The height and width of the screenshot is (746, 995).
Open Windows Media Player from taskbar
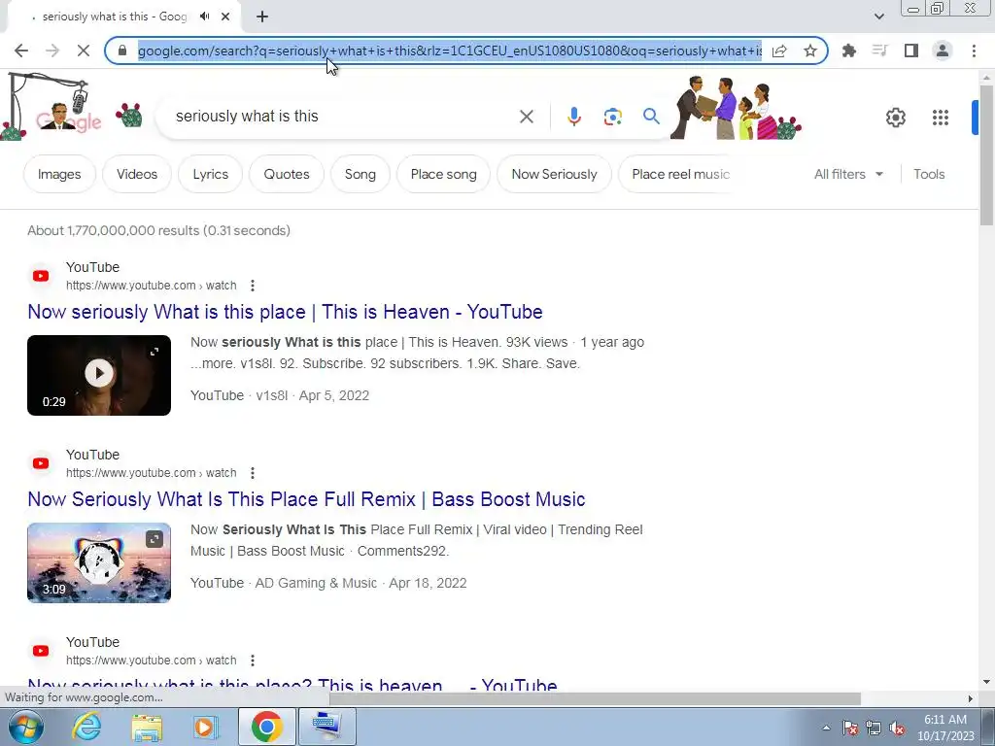[x=206, y=727]
